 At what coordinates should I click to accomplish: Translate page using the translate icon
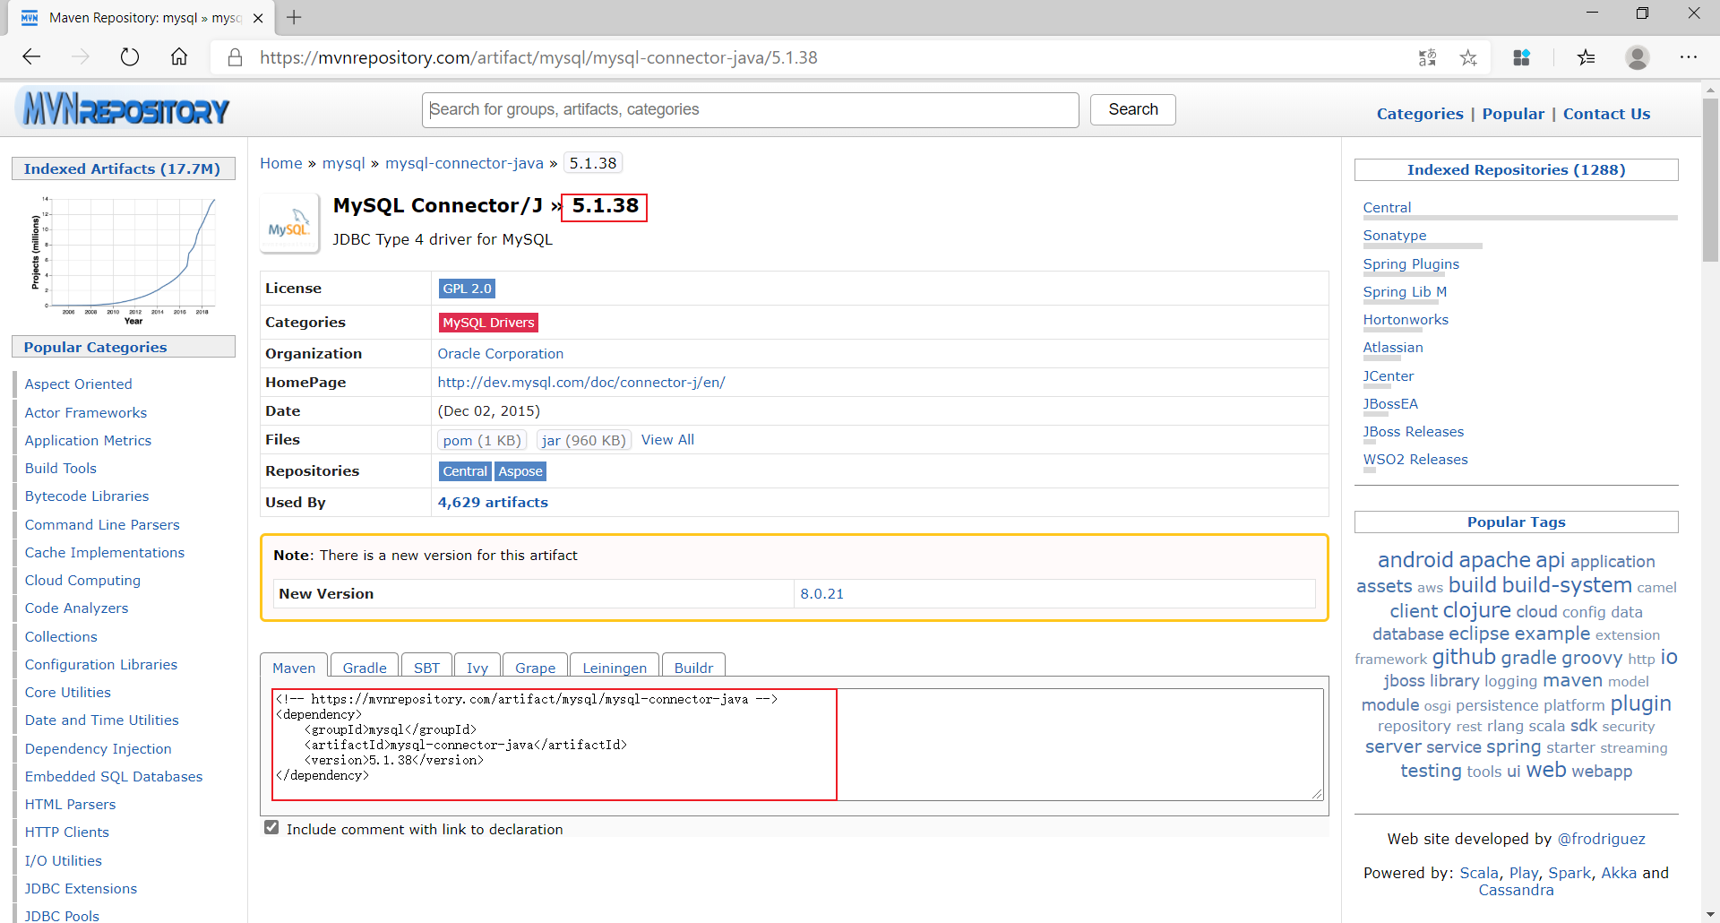click(x=1427, y=57)
